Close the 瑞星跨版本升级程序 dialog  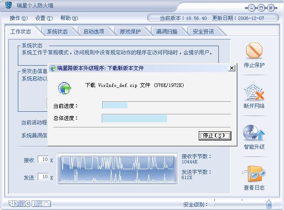coord(232,68)
